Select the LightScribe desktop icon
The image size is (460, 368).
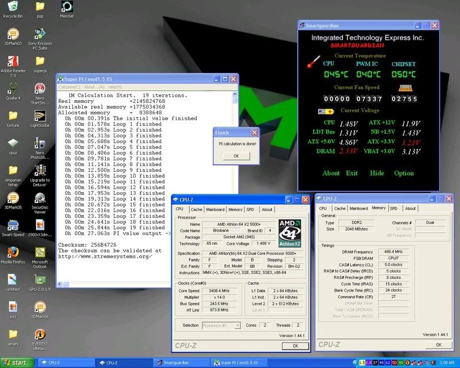point(40,116)
